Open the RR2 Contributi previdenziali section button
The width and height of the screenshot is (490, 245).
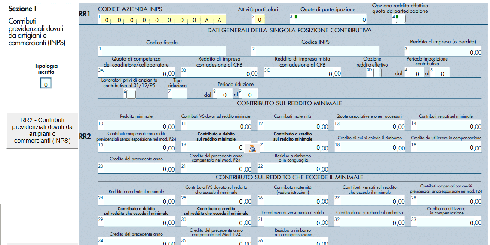(43, 131)
